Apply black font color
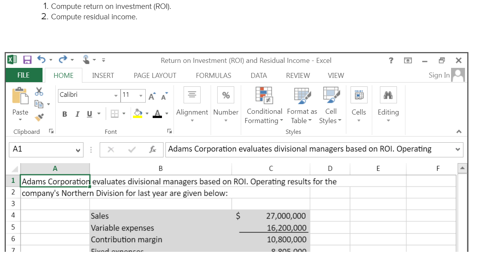 tap(157, 113)
